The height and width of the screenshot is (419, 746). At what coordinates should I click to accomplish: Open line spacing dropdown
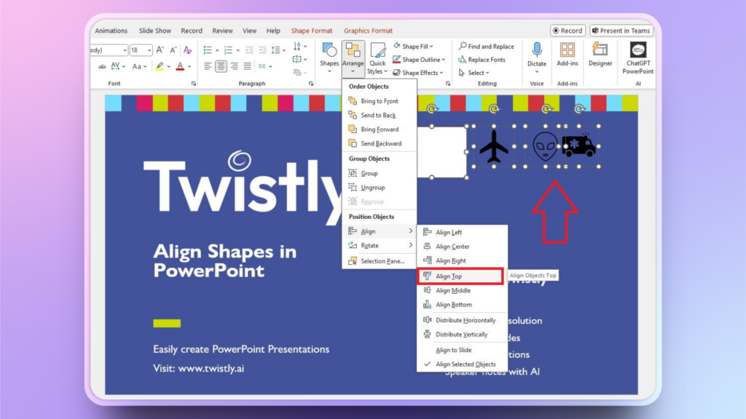coord(278,50)
